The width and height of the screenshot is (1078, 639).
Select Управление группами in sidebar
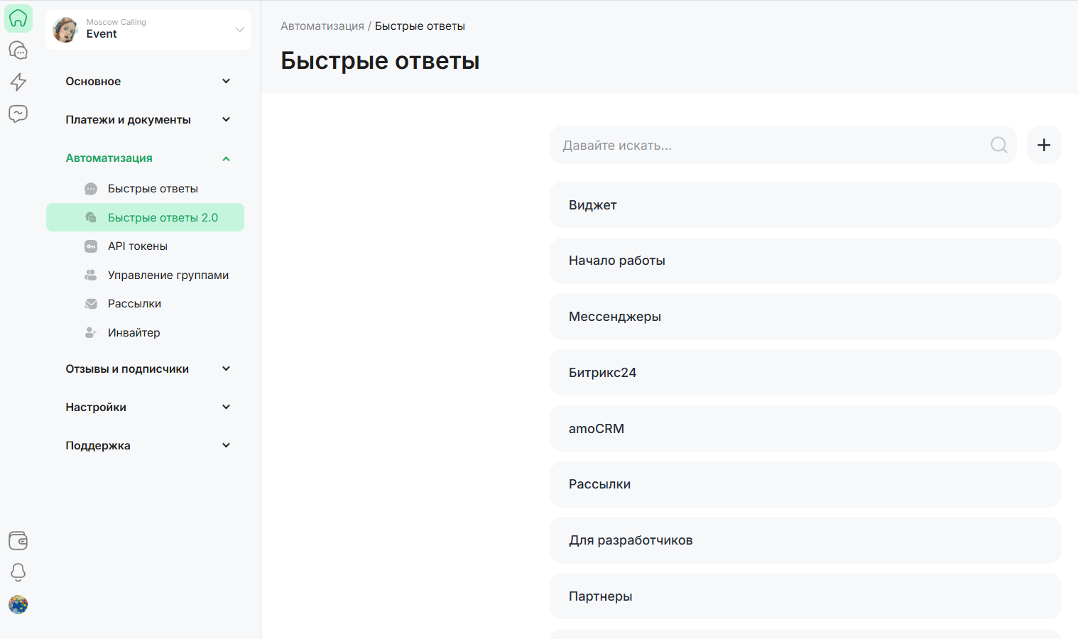point(168,275)
